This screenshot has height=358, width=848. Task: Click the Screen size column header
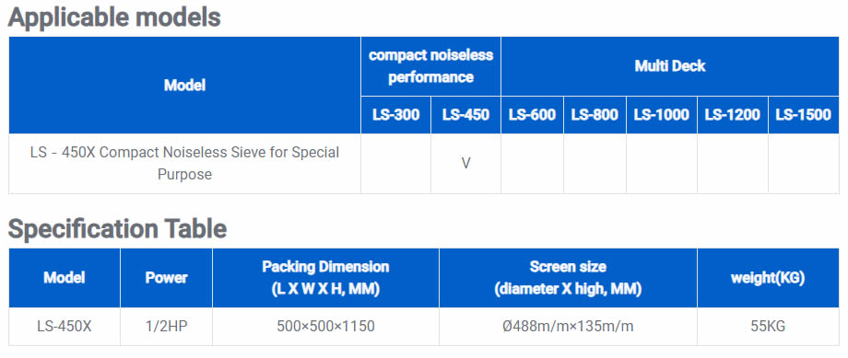coord(568,278)
